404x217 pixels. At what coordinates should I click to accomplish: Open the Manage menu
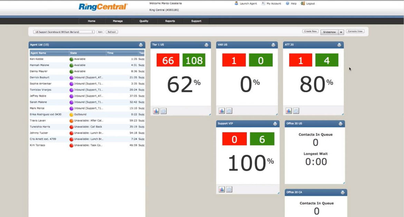118,21
